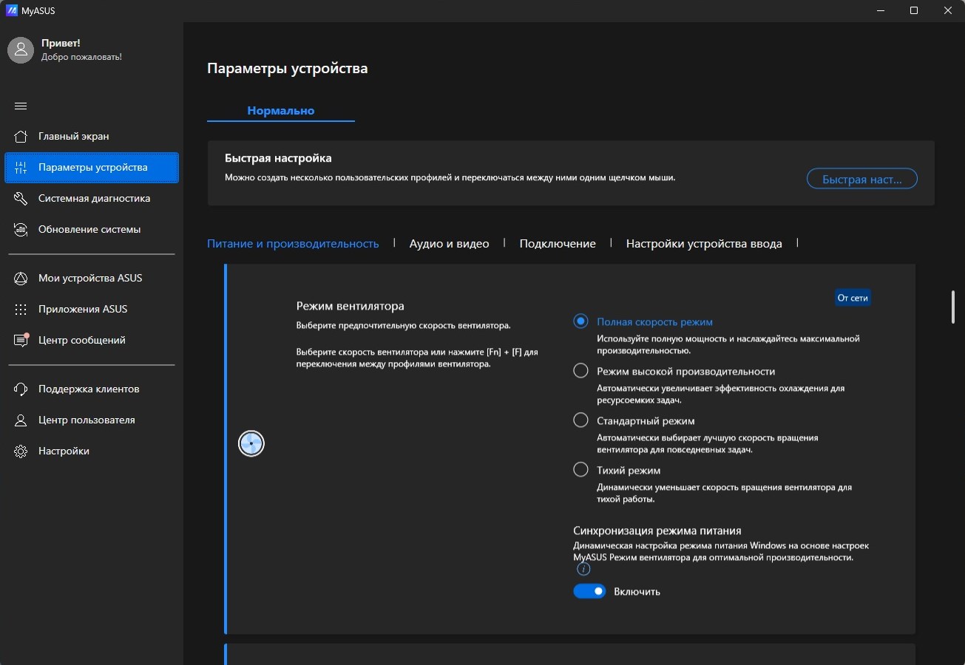Collapse the sidebar with hamburger menu icon
The height and width of the screenshot is (665, 965).
click(21, 106)
